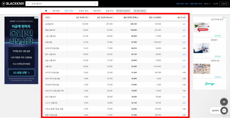Open the 성향 분석 tab

click(109, 11)
